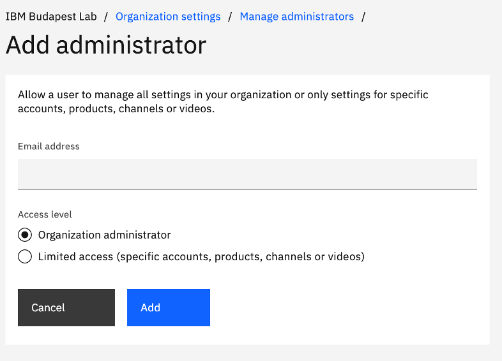502x361 pixels.
Task: Click the IBM Budapest Lab breadcrumb text
Action: click(51, 17)
